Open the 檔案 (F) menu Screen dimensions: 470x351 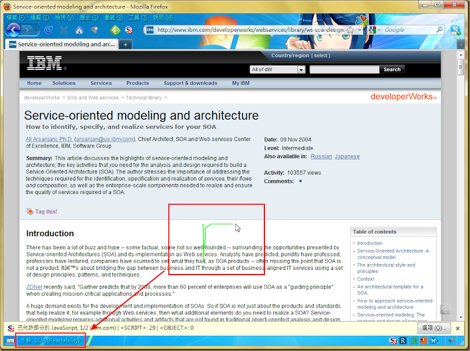click(16, 18)
